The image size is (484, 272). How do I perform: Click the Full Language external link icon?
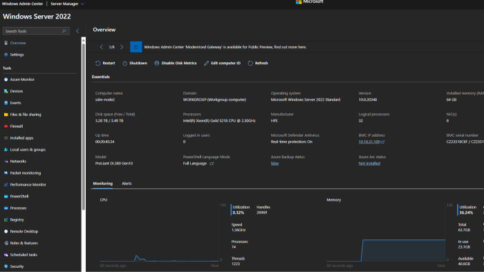click(x=212, y=164)
